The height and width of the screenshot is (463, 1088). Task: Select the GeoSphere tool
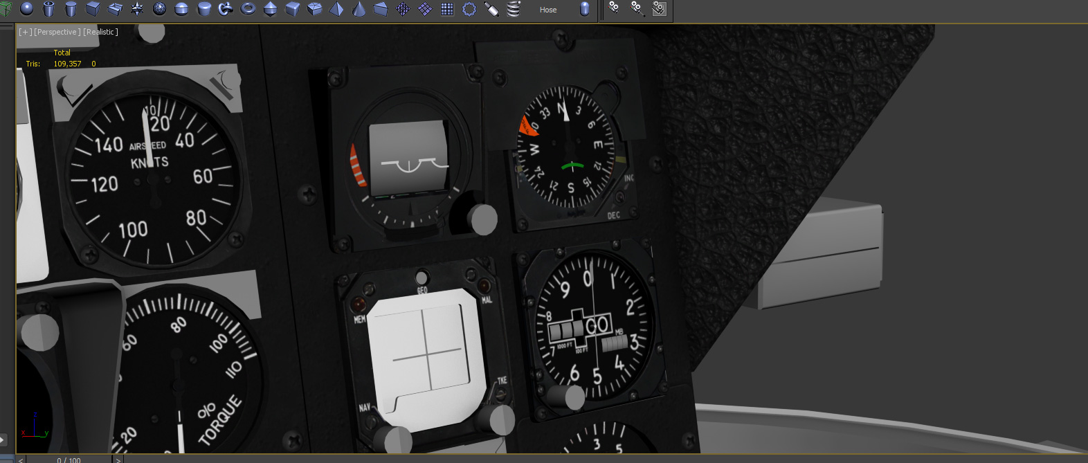[x=159, y=9]
